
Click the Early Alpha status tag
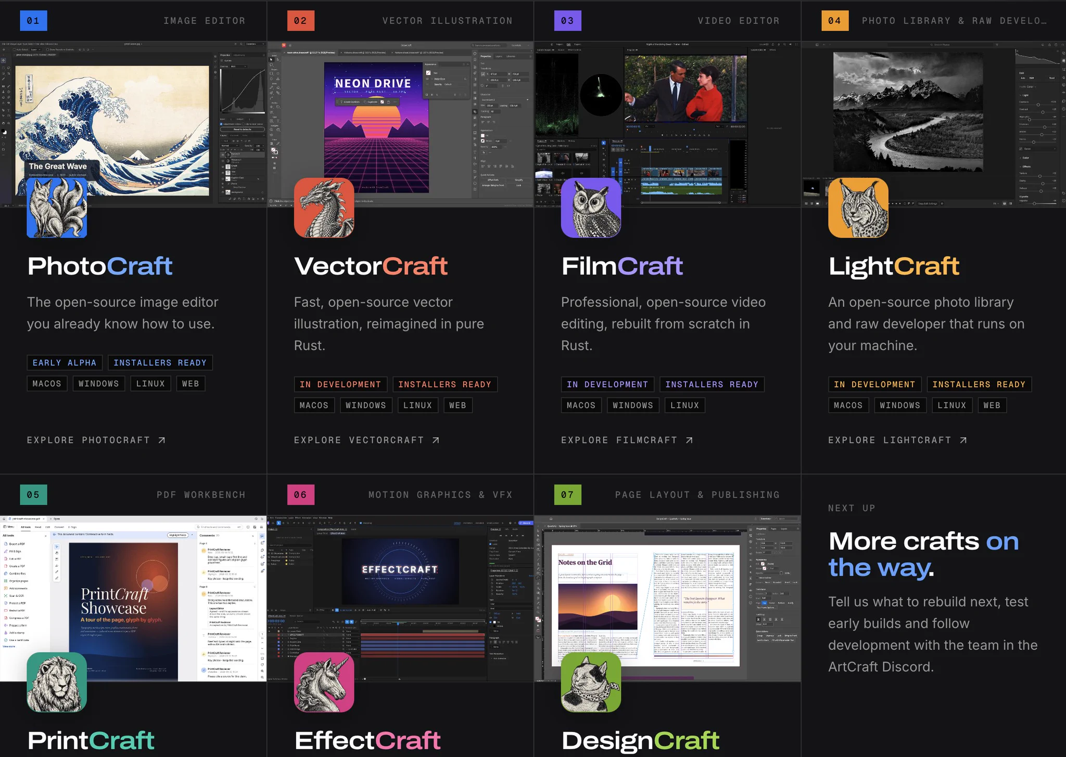tap(65, 362)
